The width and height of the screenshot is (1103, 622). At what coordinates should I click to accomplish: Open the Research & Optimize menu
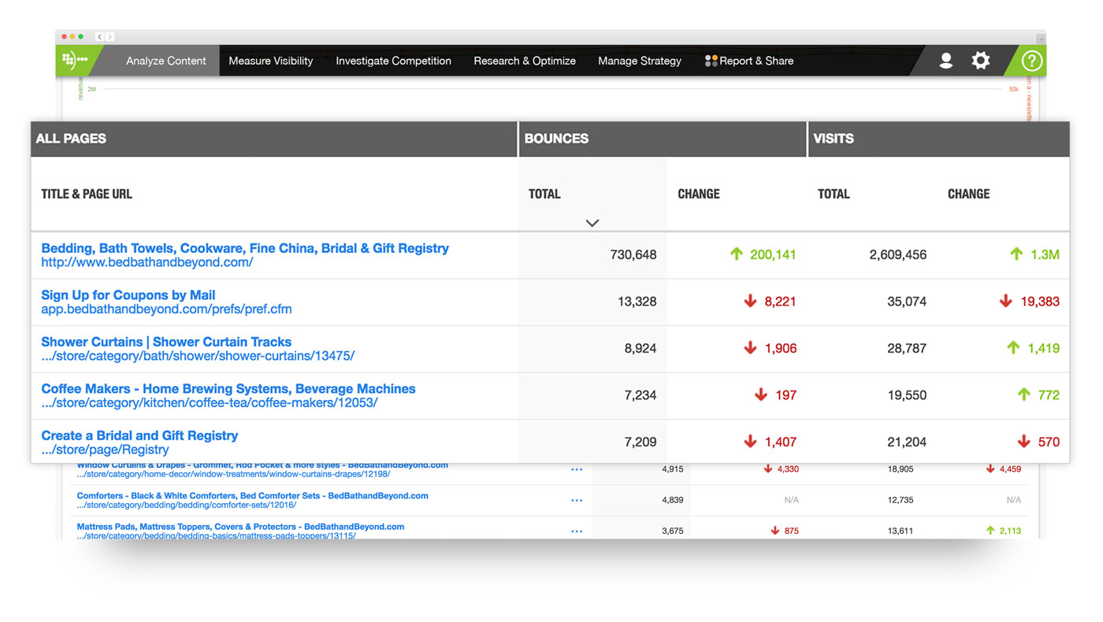click(525, 61)
